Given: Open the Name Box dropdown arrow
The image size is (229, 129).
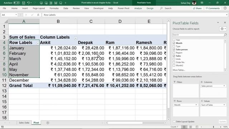Looking at the screenshot, I should coord(16,15).
